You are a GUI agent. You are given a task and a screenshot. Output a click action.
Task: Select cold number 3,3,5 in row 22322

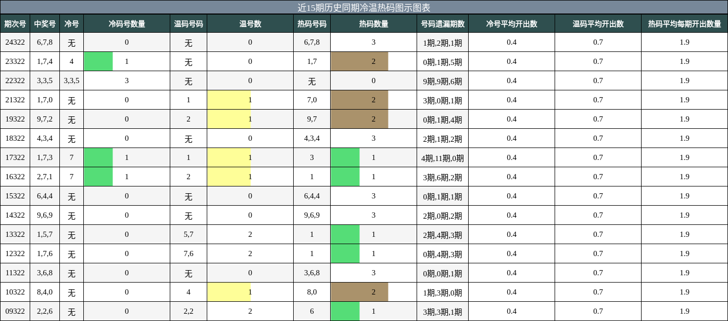coord(71,81)
